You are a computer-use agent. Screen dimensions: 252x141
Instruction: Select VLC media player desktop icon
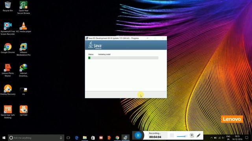tap(24, 27)
